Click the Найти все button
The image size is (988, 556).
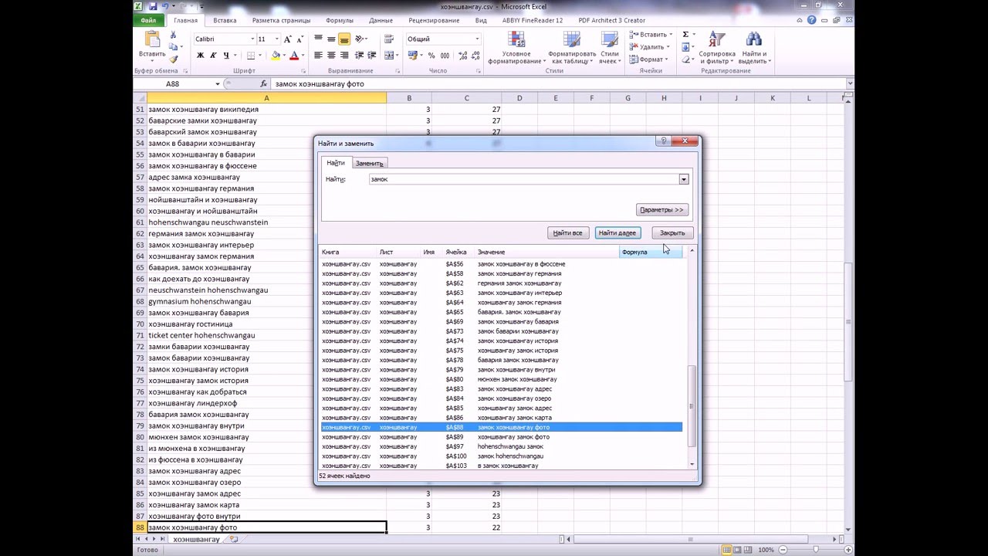567,232
